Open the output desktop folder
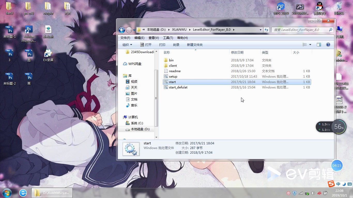The image size is (353, 198). [48, 9]
